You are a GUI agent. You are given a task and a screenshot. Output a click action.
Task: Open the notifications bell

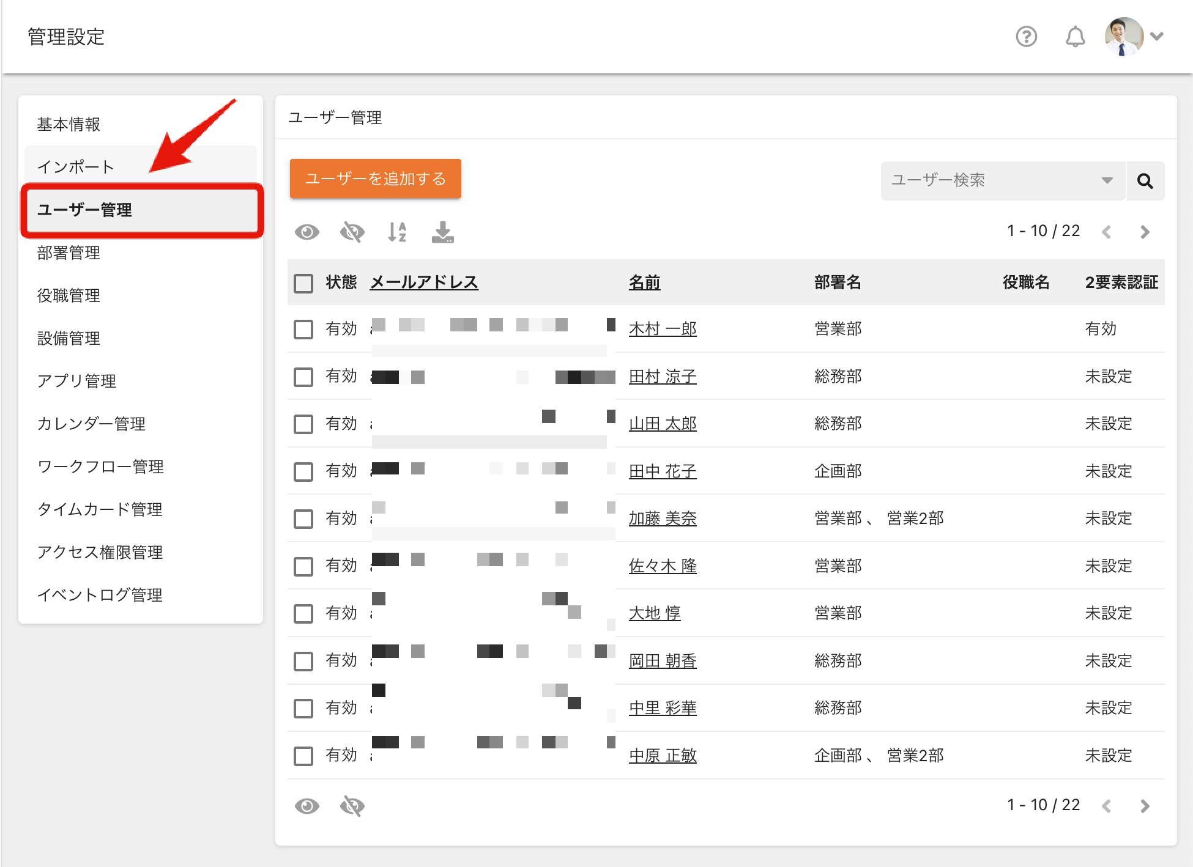click(x=1075, y=37)
